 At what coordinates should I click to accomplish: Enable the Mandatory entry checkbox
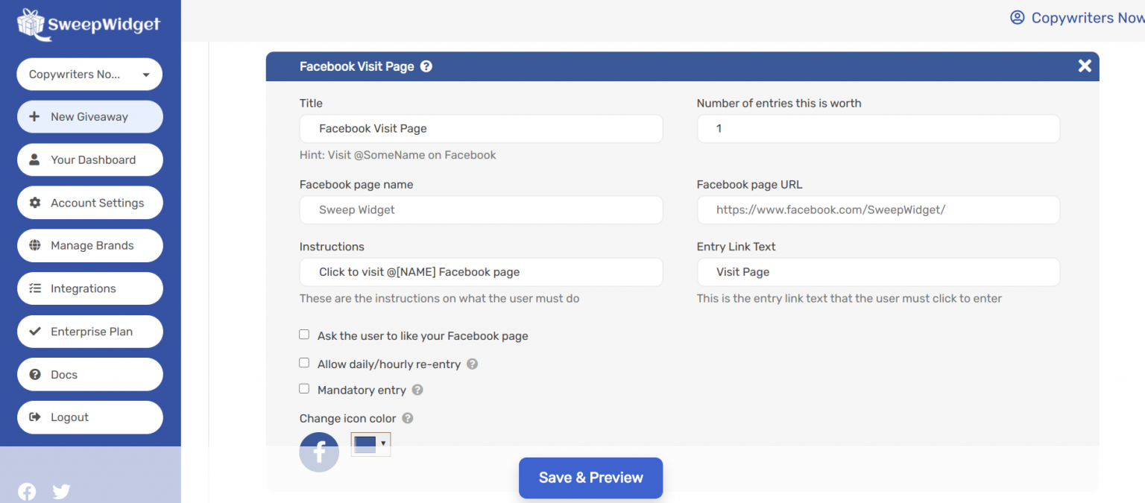pyautogui.click(x=304, y=388)
